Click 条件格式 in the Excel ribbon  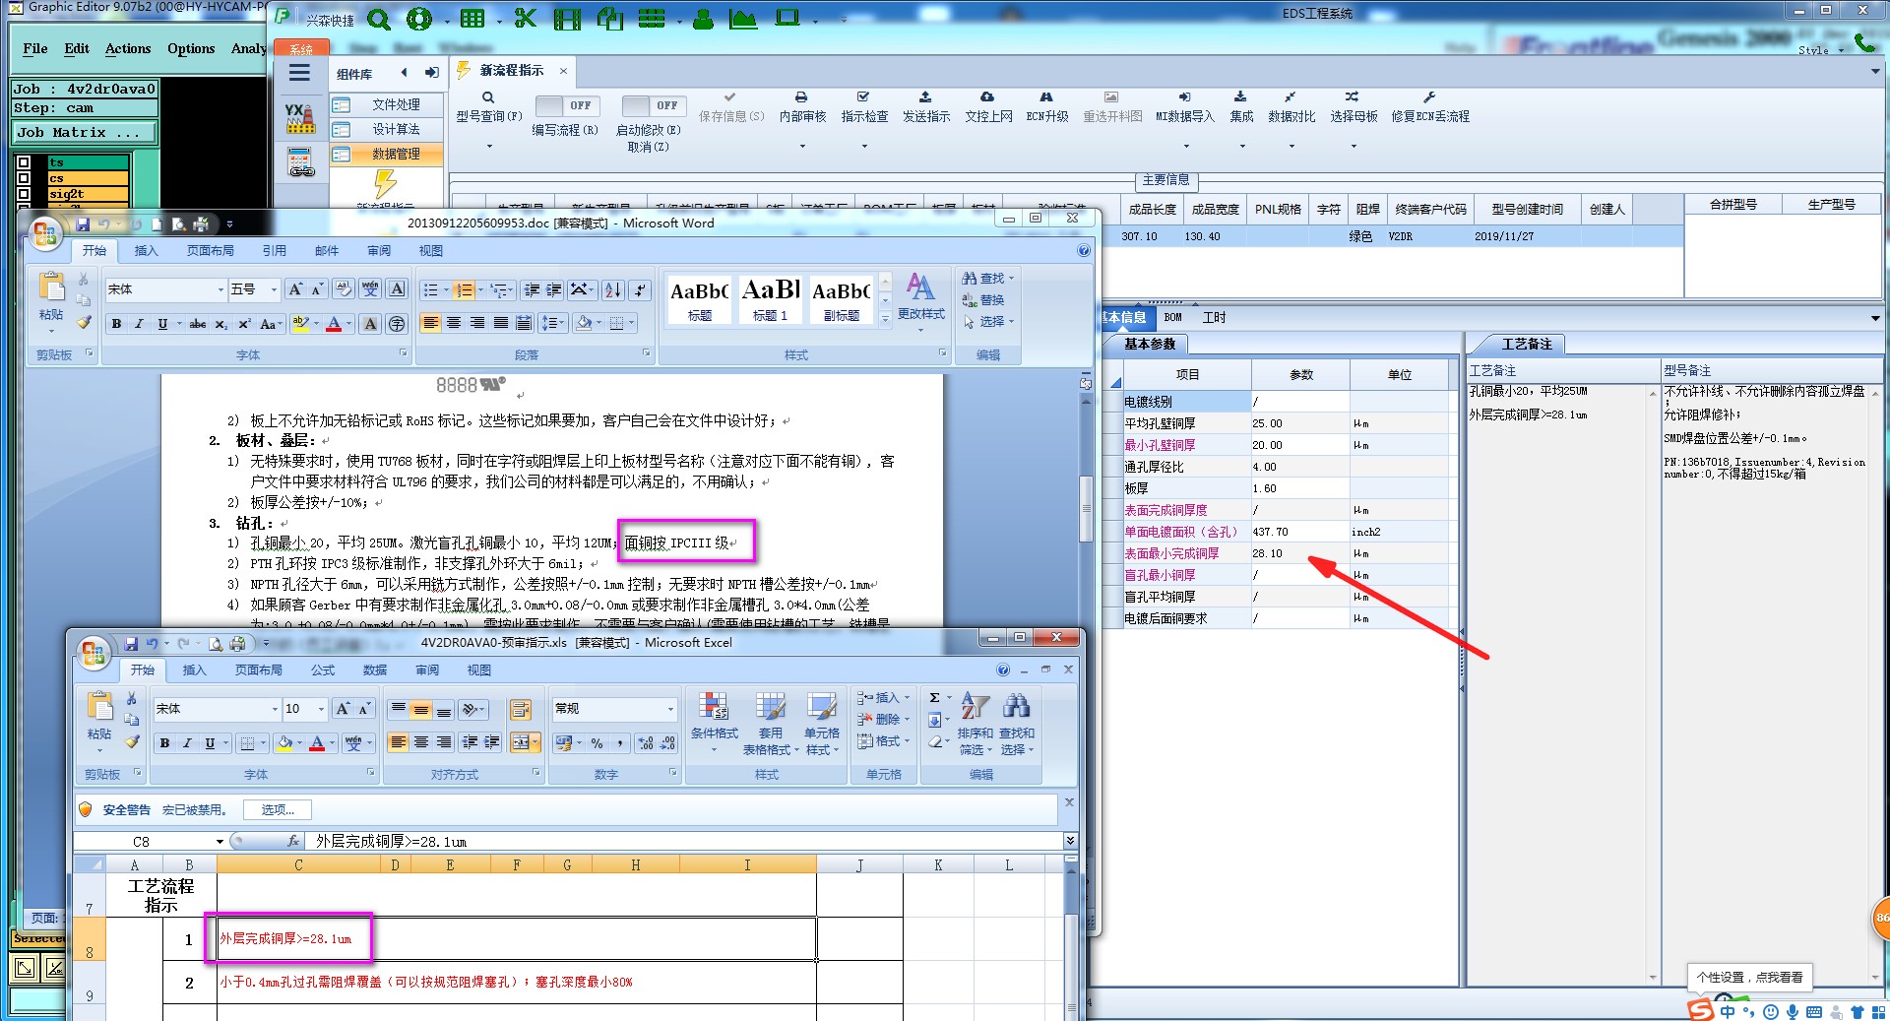coord(715,724)
